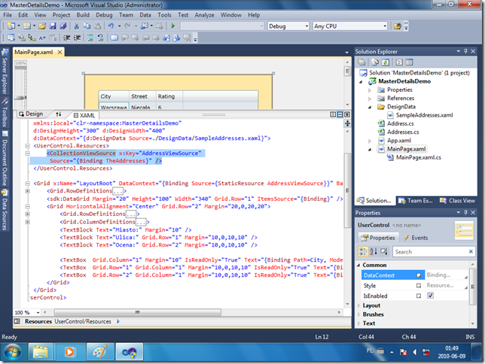Swap Design and XAML panes
The image size is (485, 364).
pyautogui.click(x=59, y=114)
